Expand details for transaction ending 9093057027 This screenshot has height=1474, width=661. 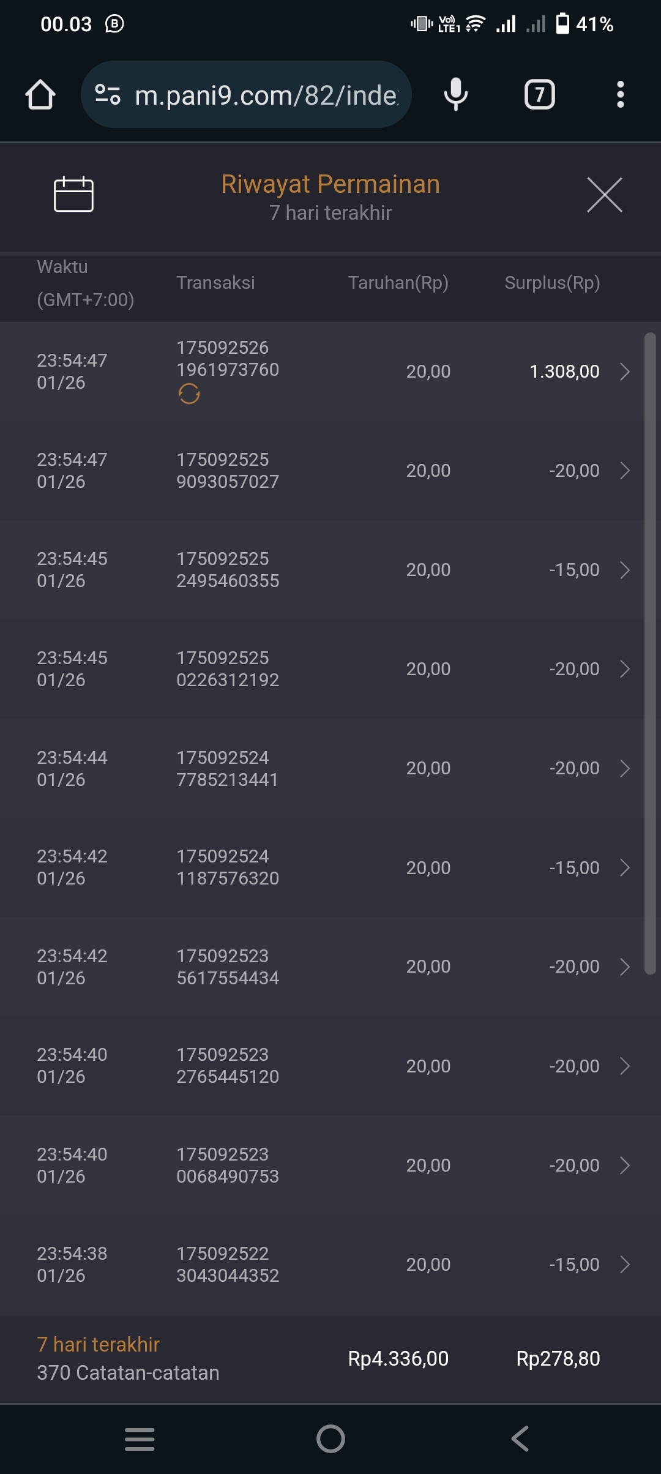tap(625, 471)
